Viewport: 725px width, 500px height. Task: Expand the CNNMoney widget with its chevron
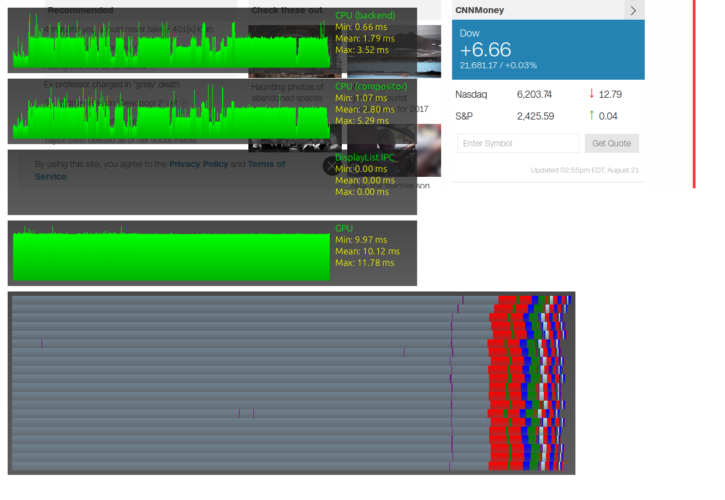(x=634, y=10)
